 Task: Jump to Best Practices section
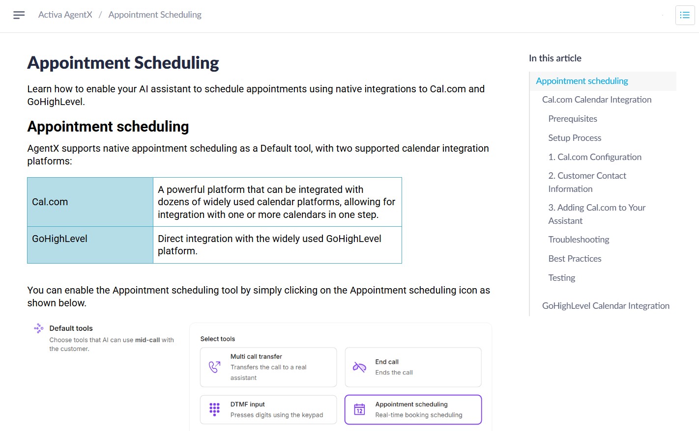tap(575, 259)
